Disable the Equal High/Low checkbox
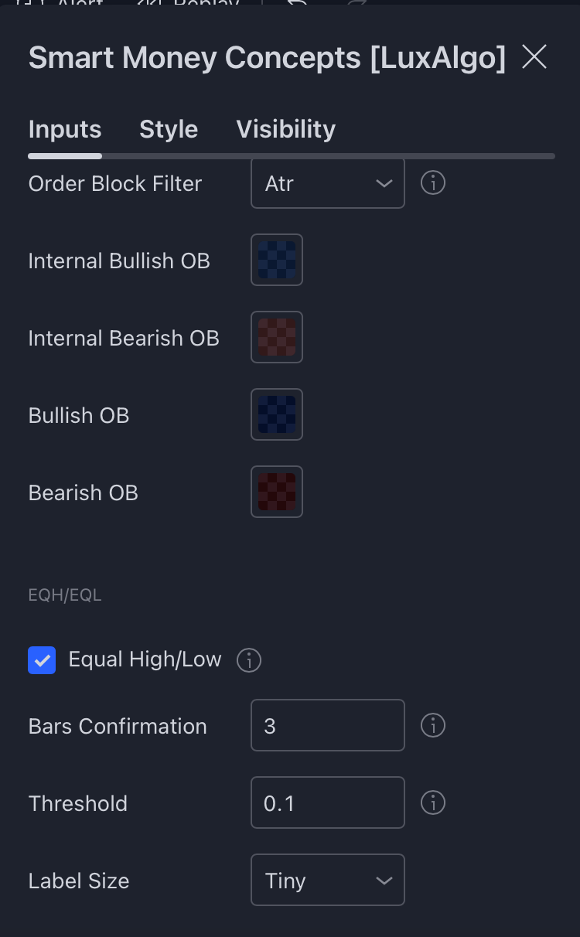The image size is (580, 937). pos(42,660)
